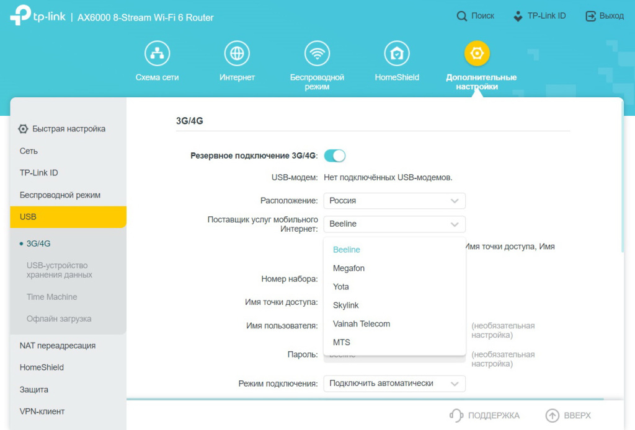This screenshot has width=635, height=430.
Task: Click the TP-Link ID header link
Action: point(546,15)
